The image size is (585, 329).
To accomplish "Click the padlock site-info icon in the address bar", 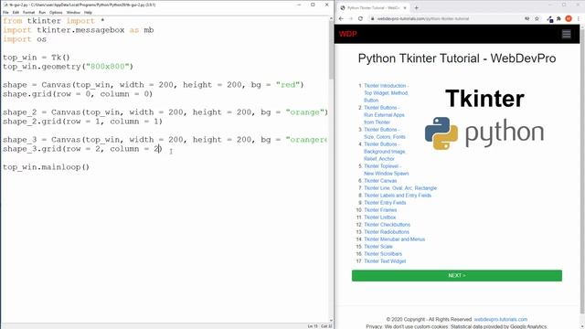I will (x=372, y=18).
